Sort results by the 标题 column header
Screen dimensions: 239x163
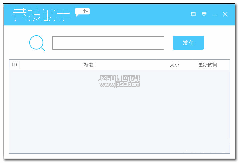[x=88, y=65]
